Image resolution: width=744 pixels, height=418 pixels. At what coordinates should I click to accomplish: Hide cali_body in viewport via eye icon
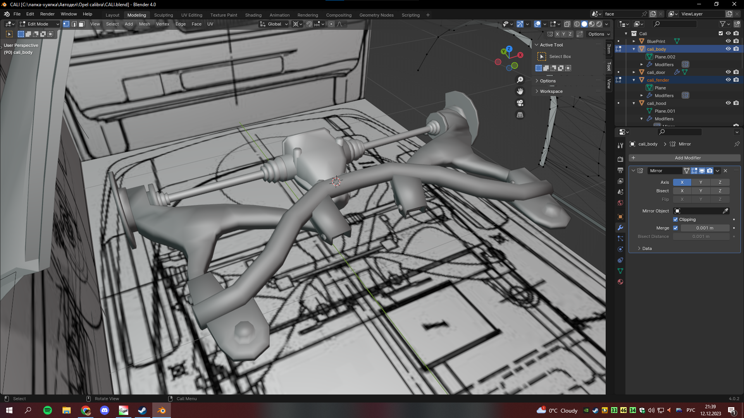(x=728, y=49)
